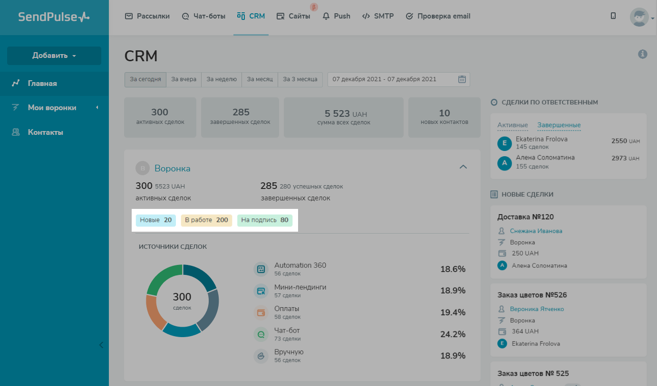The height and width of the screenshot is (386, 657).
Task: Open the calendar date picker icon
Action: pyautogui.click(x=462, y=79)
